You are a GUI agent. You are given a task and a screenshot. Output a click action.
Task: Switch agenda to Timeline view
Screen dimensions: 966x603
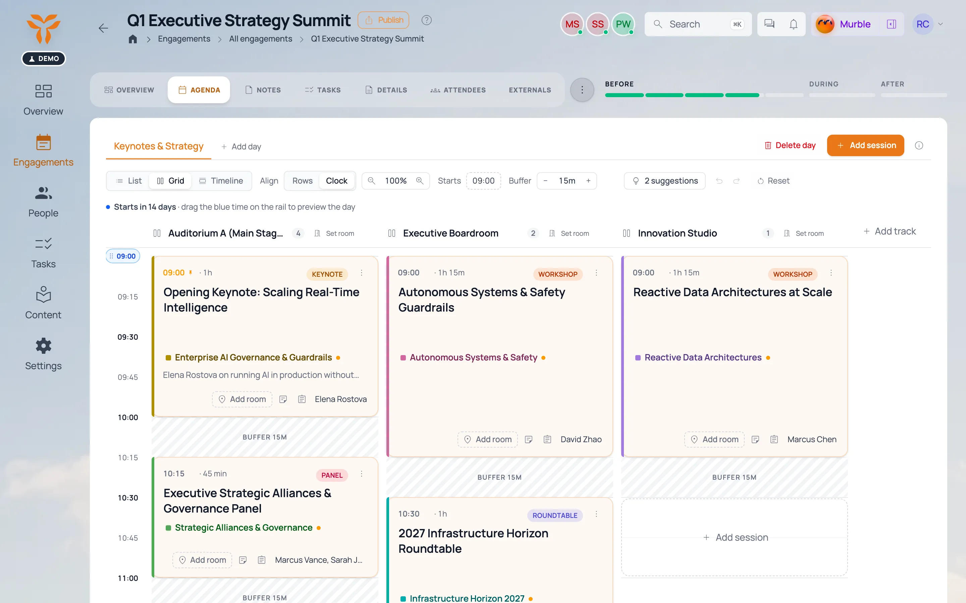pyautogui.click(x=221, y=181)
